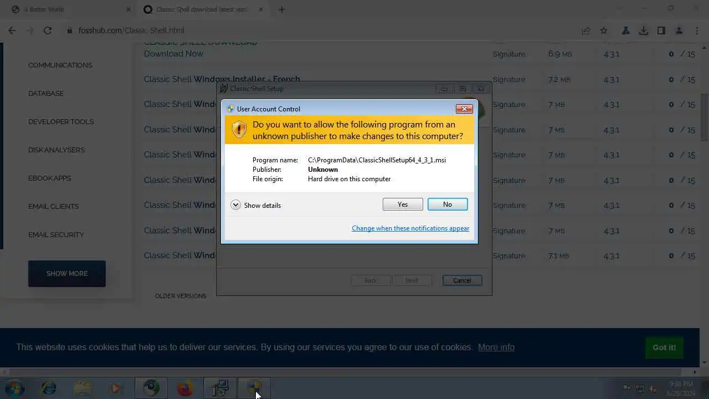Open the Windows Start button
This screenshot has width=709, height=399.
[x=14, y=388]
